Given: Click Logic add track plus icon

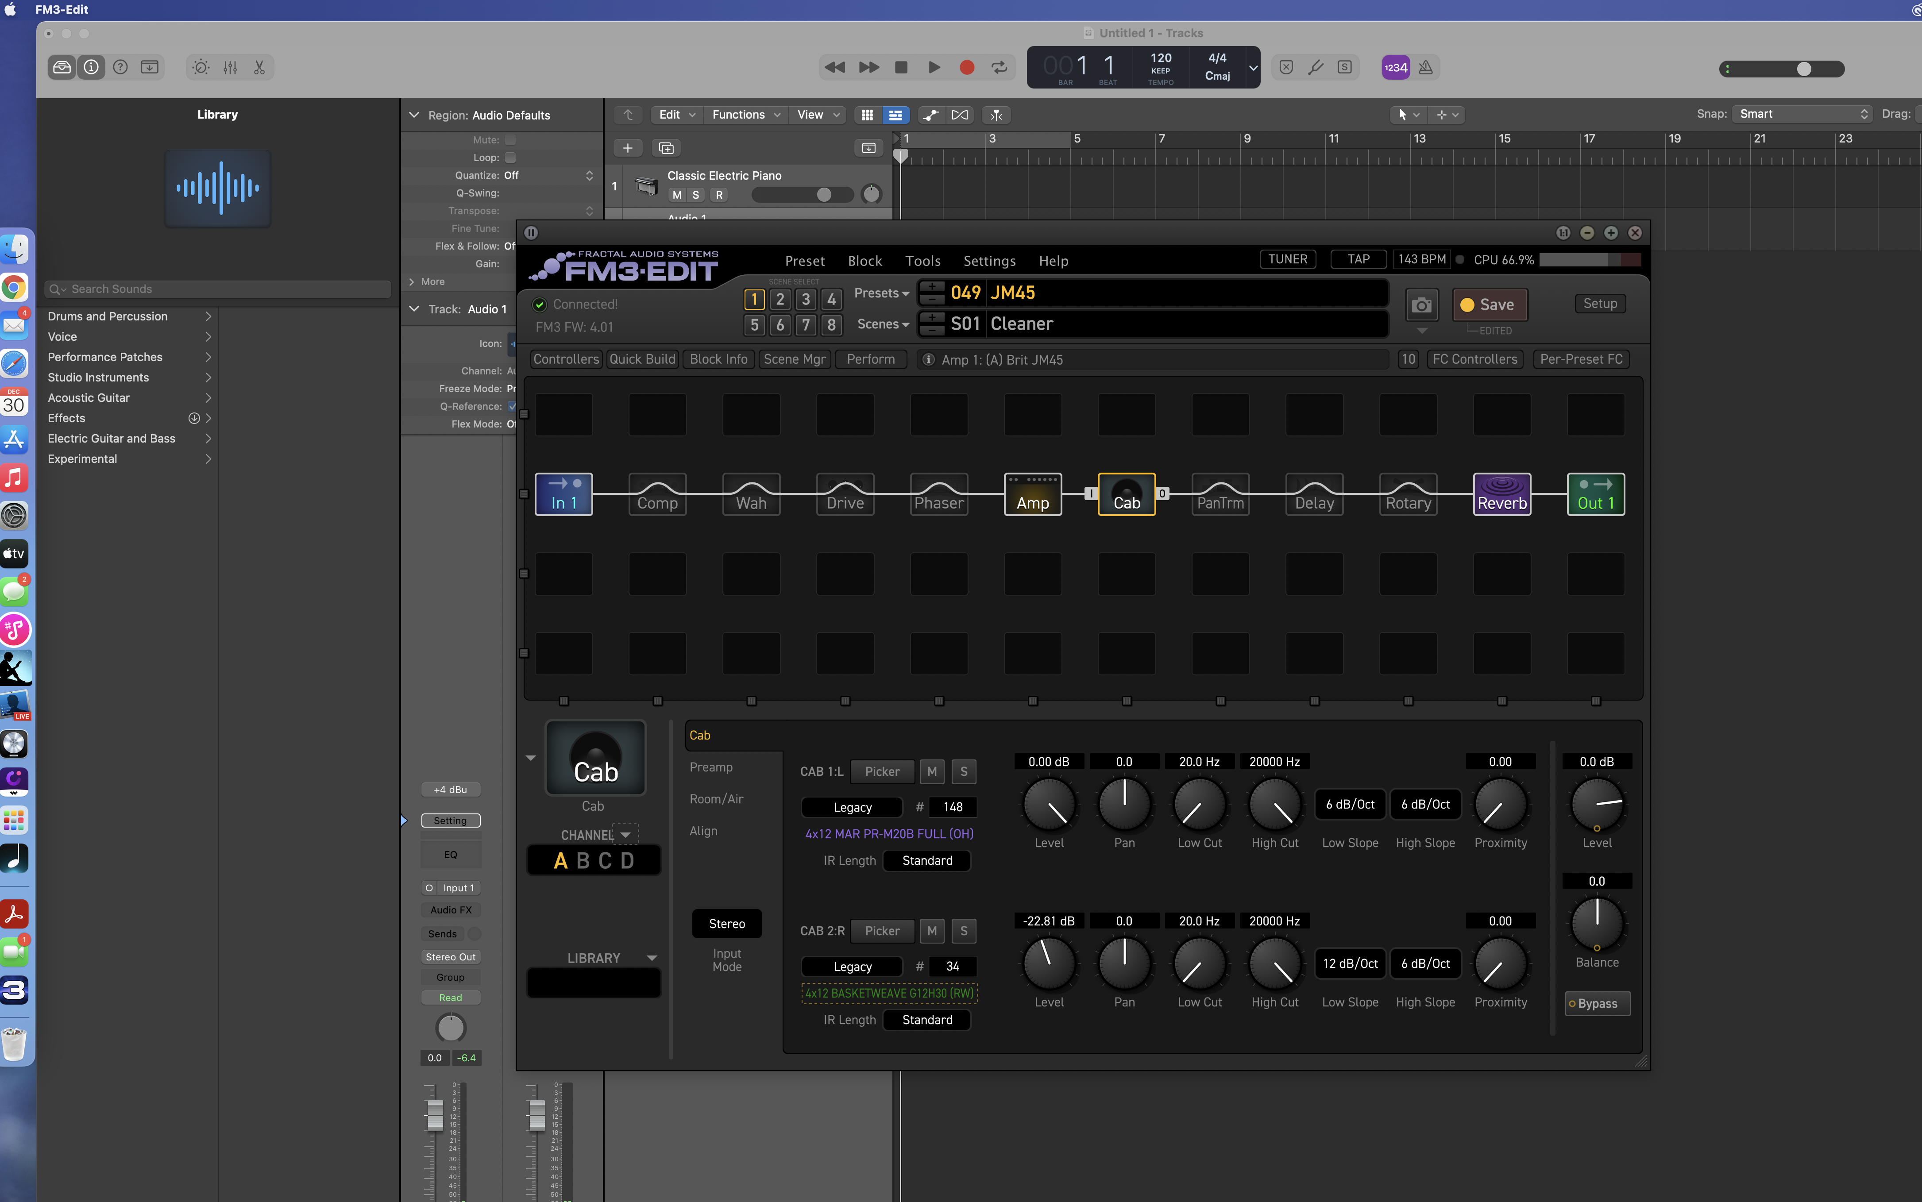Looking at the screenshot, I should tap(627, 148).
